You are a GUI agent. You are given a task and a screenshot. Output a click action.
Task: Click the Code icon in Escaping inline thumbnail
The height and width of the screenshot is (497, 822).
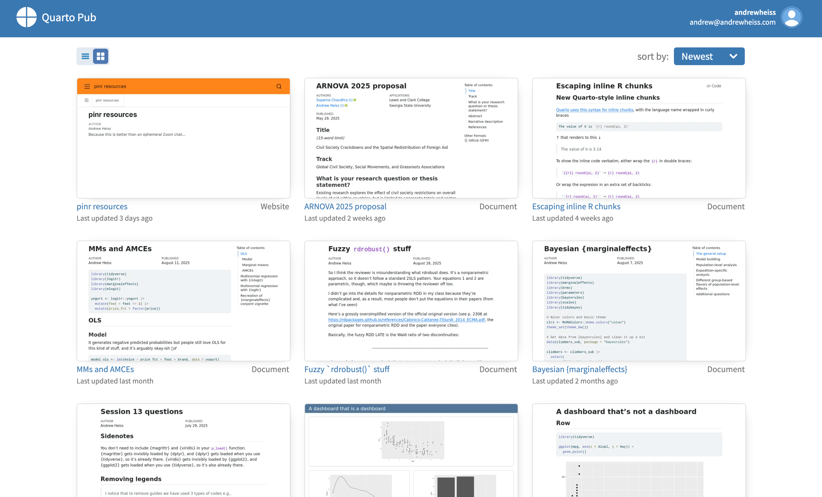point(713,86)
